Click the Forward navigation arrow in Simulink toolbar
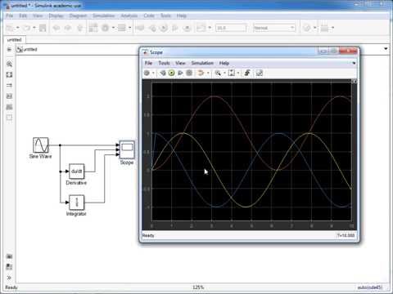Viewport: 393px width, 294px height. click(68, 28)
